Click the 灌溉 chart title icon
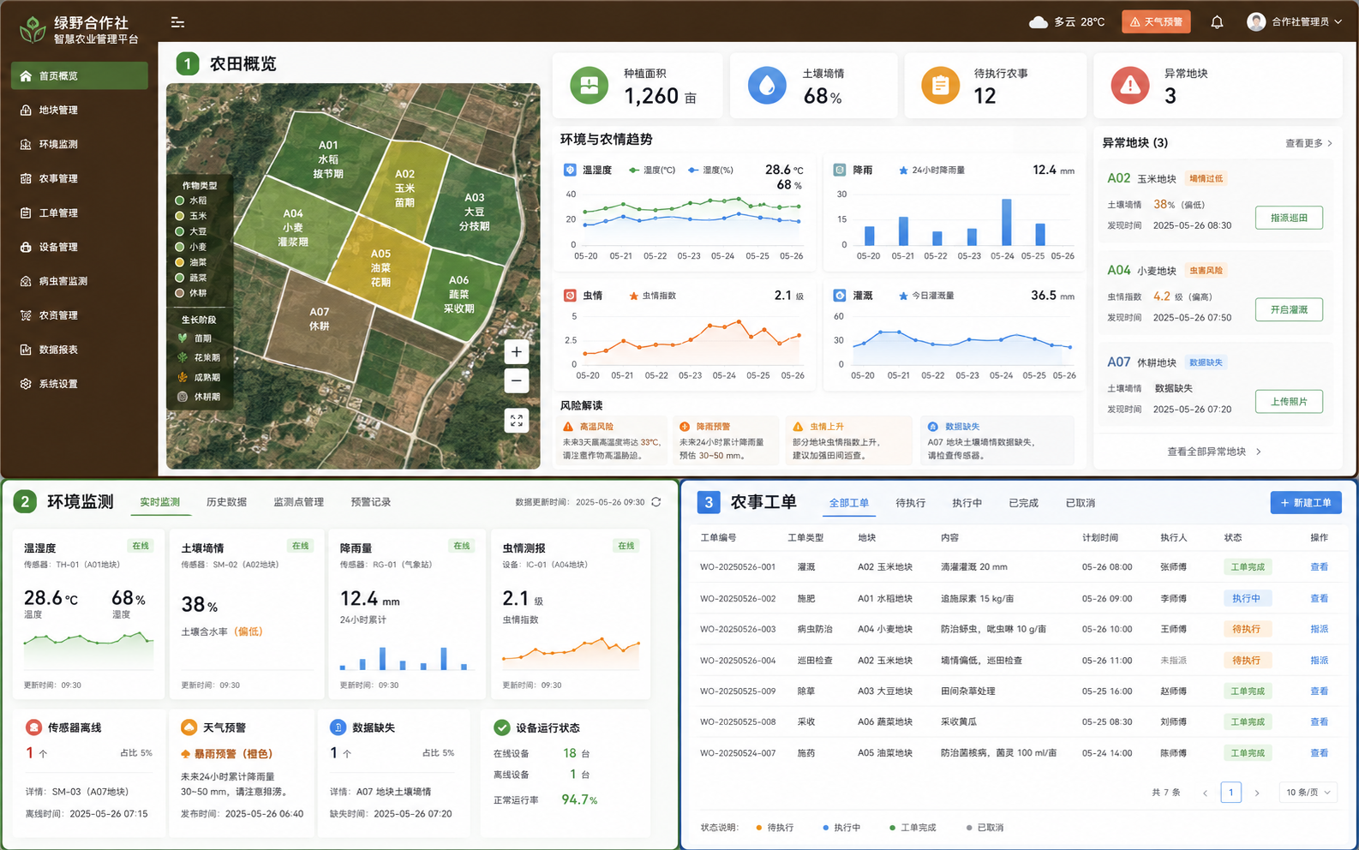This screenshot has height=850, width=1359. click(840, 296)
